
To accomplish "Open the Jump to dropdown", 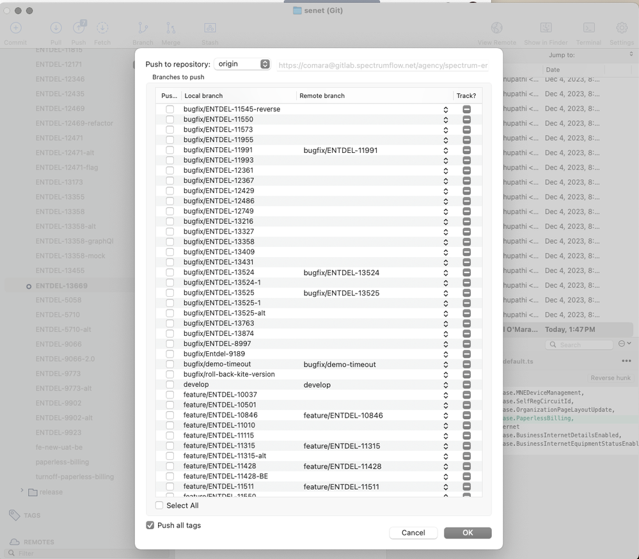I will point(631,54).
